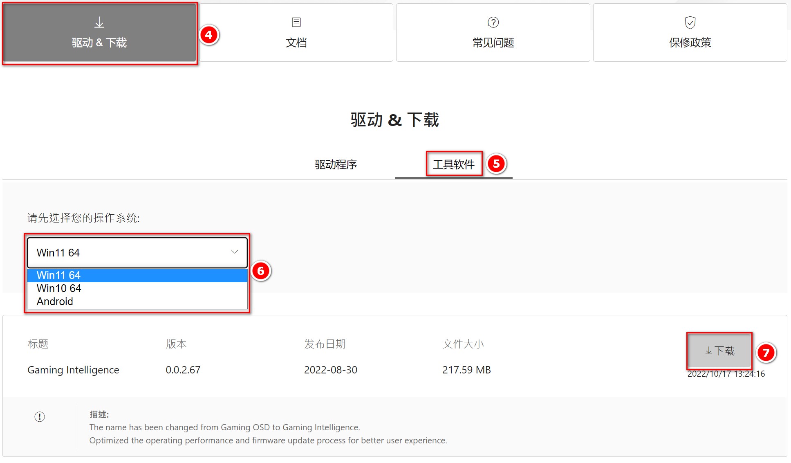Click the red step 5 marker

(496, 164)
